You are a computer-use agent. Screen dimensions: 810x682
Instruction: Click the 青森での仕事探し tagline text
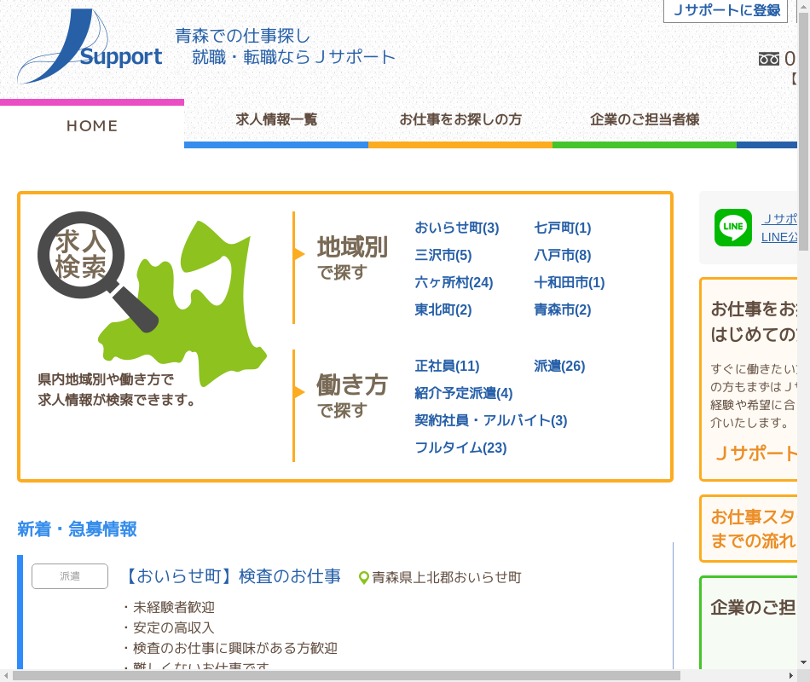pos(242,36)
